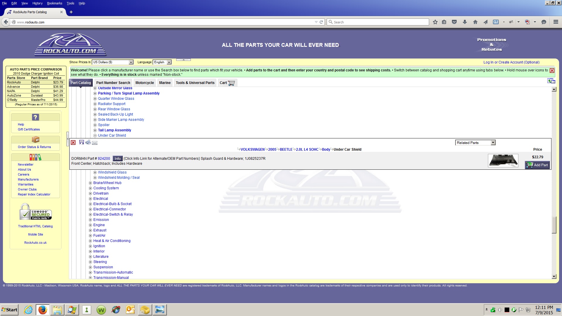Click the email listing envelope icon
562x316 pixels.
point(95,143)
